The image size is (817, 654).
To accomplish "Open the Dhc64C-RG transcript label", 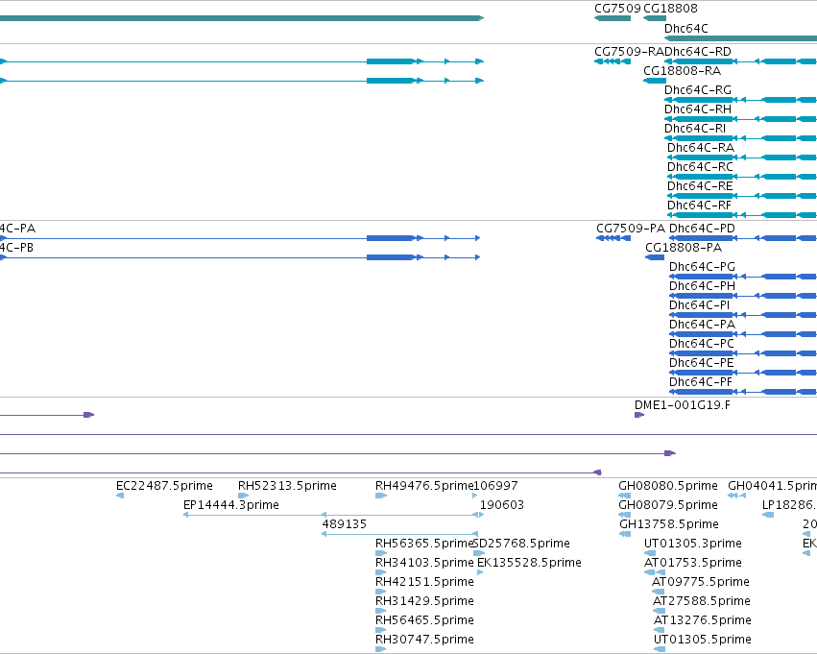I will click(698, 90).
